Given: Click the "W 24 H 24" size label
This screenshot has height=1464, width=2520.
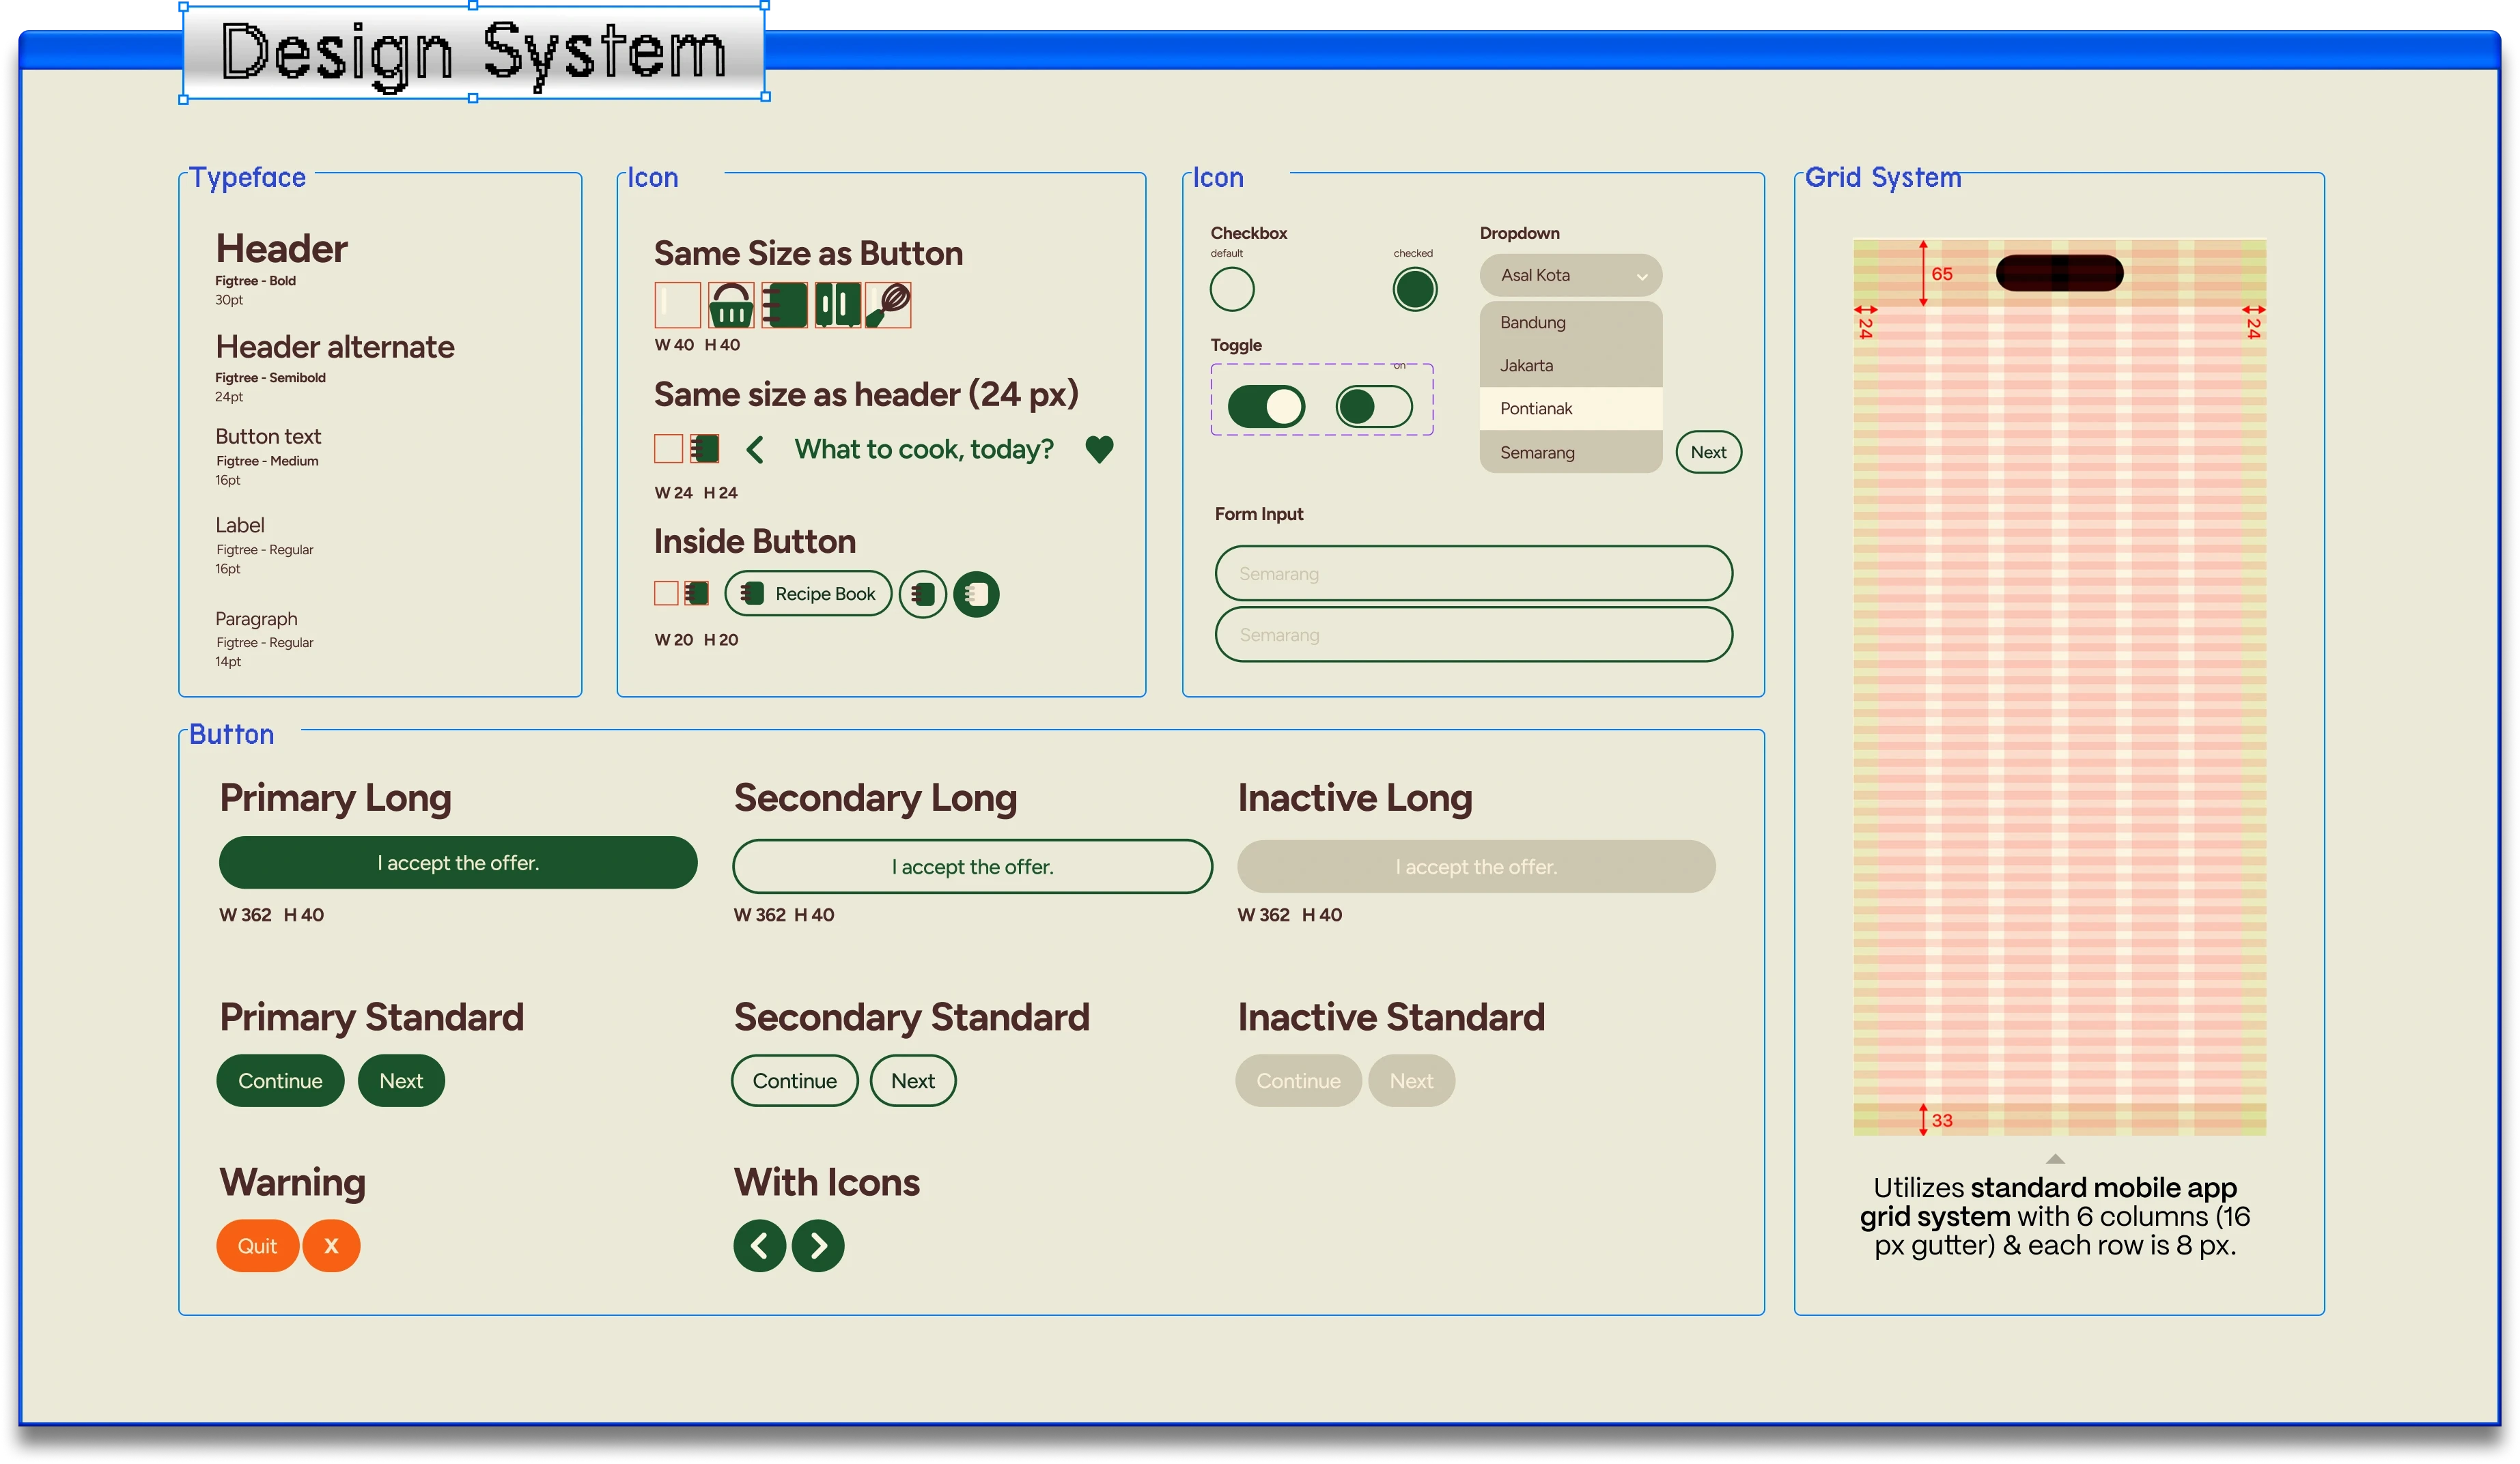Looking at the screenshot, I should (696, 493).
